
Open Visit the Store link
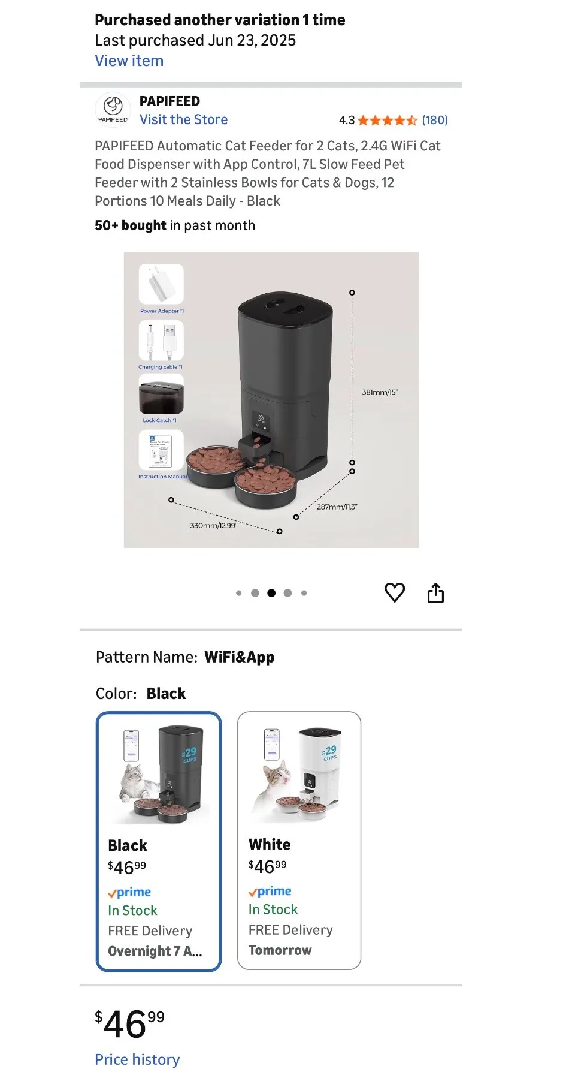coord(184,119)
